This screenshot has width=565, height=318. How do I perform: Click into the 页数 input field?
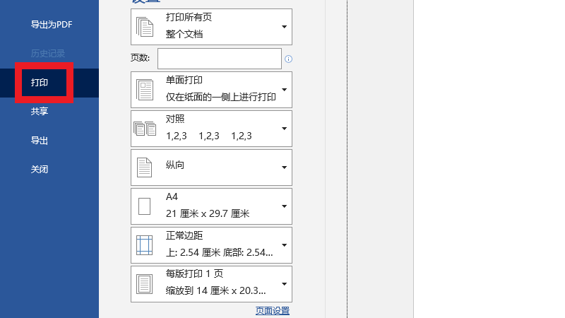[219, 59]
